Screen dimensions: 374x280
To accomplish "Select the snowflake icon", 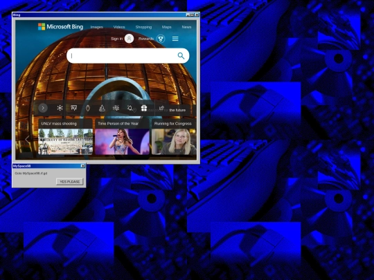I will (60, 108).
